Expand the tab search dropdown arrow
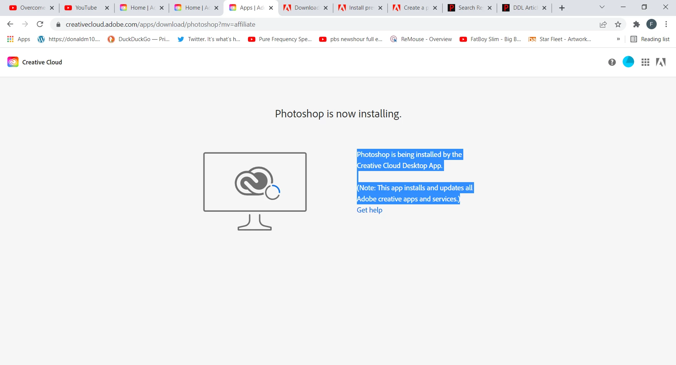This screenshot has width=676, height=365. coord(602,7)
